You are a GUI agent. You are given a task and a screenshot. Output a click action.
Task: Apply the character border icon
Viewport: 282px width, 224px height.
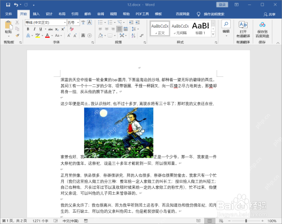[90, 23]
